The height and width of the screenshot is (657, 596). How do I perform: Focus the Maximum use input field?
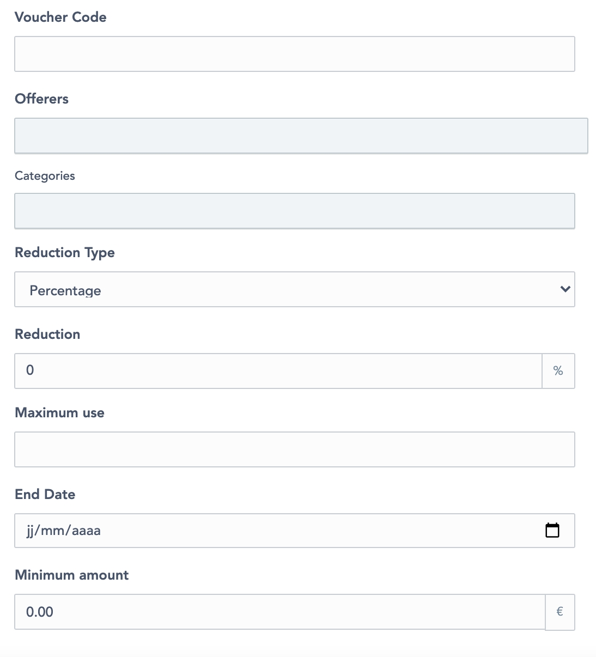pos(294,449)
